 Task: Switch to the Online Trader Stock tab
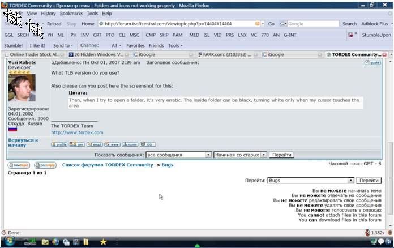31,54
